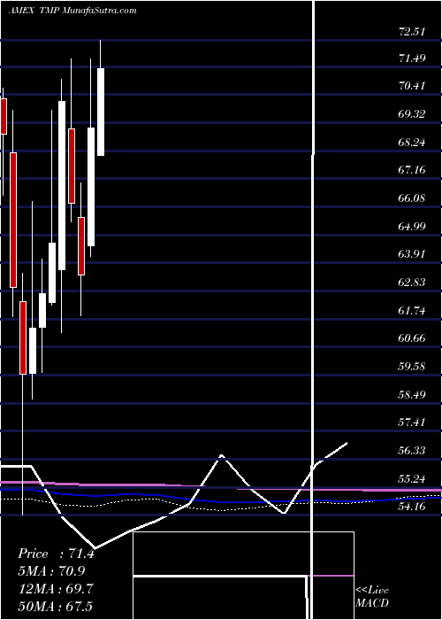The height and width of the screenshot is (620, 442).
Task: Click the 56.33 price axis label
Action: (413, 450)
